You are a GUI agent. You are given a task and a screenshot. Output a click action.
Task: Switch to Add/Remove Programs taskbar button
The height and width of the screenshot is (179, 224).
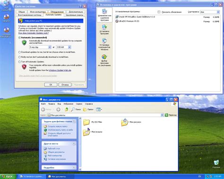click(x=32, y=177)
